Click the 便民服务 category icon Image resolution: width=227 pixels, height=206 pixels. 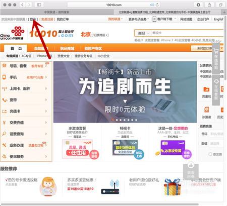point(4,156)
